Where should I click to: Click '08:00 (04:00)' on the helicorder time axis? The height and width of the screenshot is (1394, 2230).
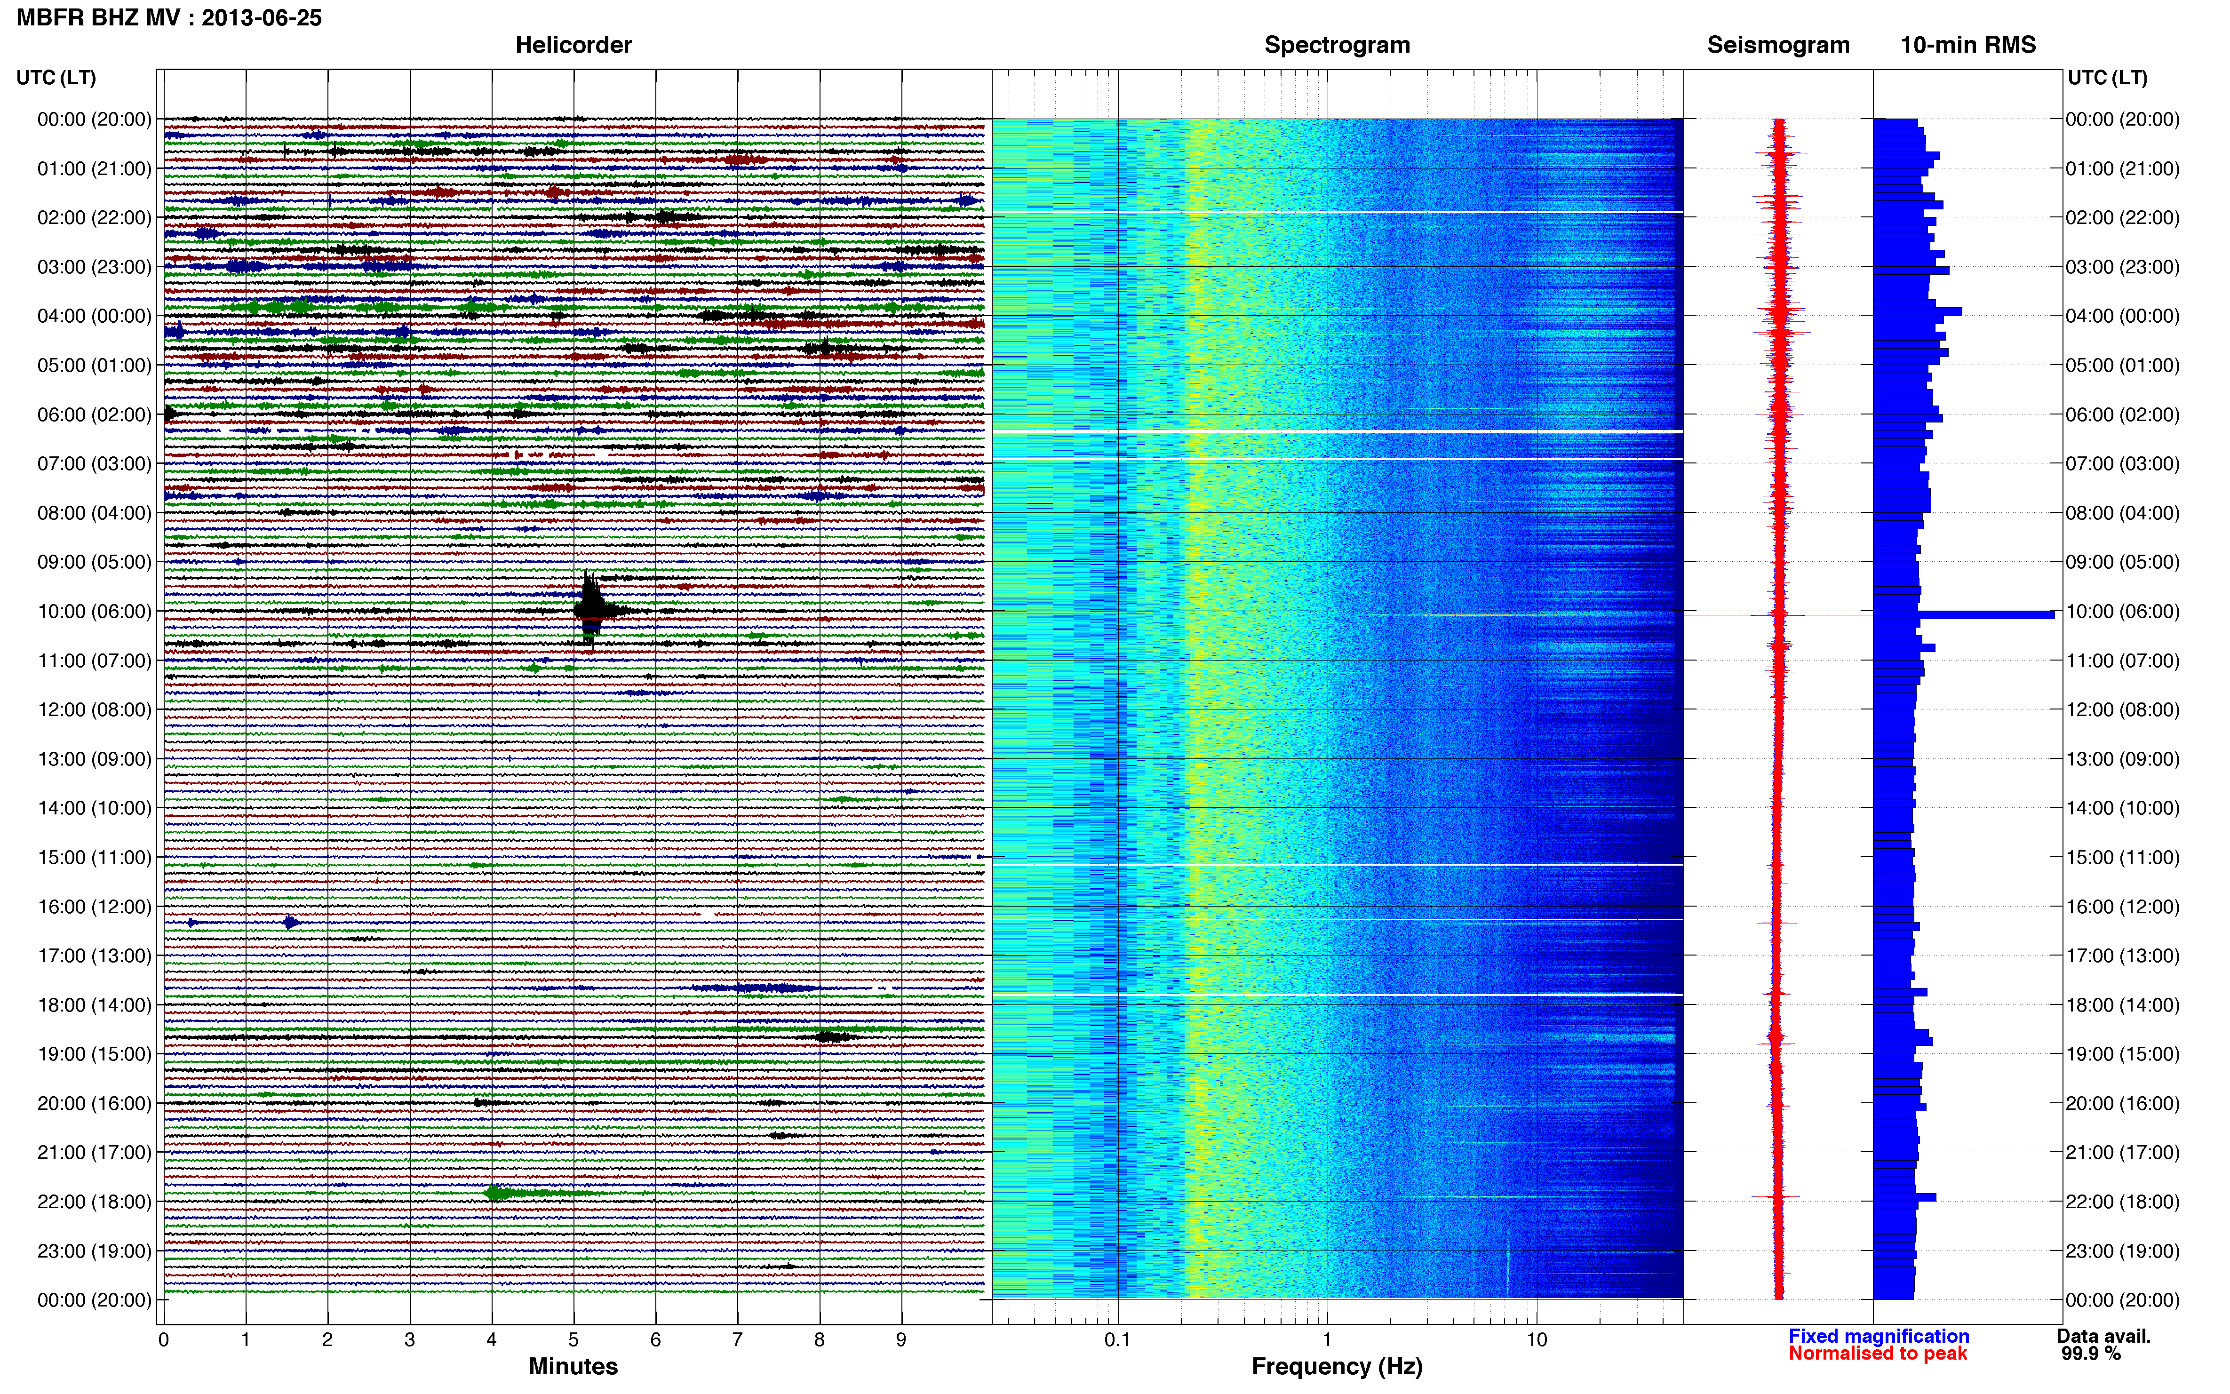point(94,513)
